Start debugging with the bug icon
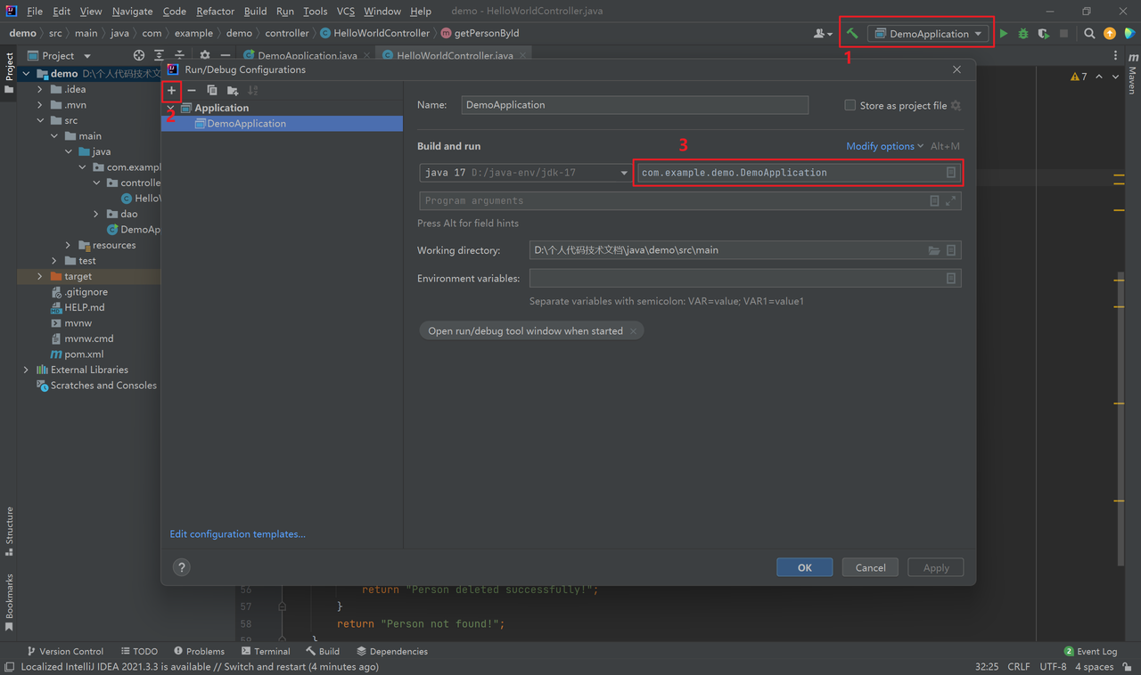 point(1023,34)
